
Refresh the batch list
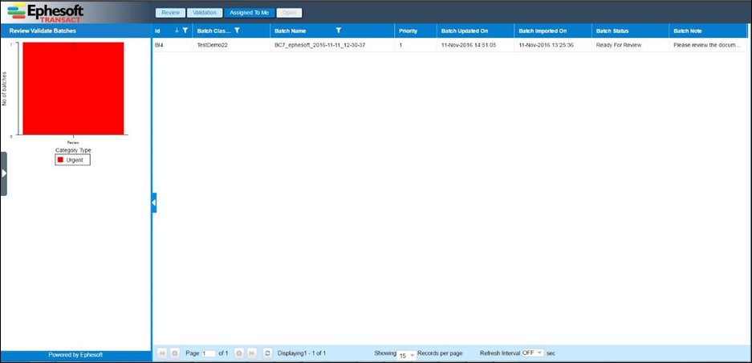[x=267, y=353]
